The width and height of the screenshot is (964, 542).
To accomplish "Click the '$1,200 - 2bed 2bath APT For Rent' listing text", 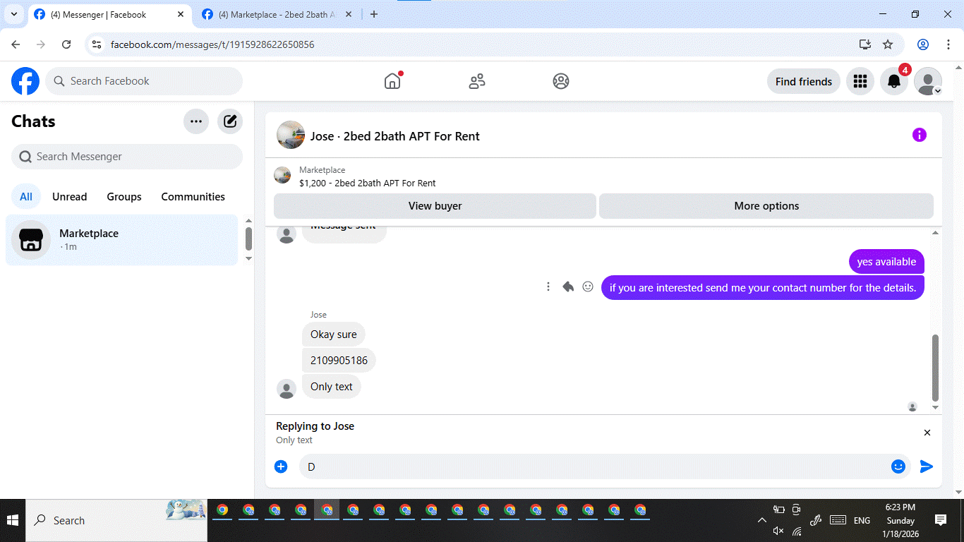I will tap(368, 183).
